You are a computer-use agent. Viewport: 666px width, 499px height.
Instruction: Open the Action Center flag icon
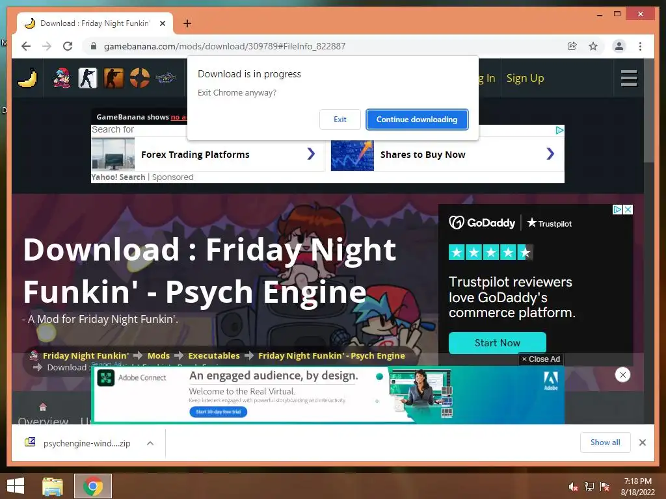click(605, 487)
